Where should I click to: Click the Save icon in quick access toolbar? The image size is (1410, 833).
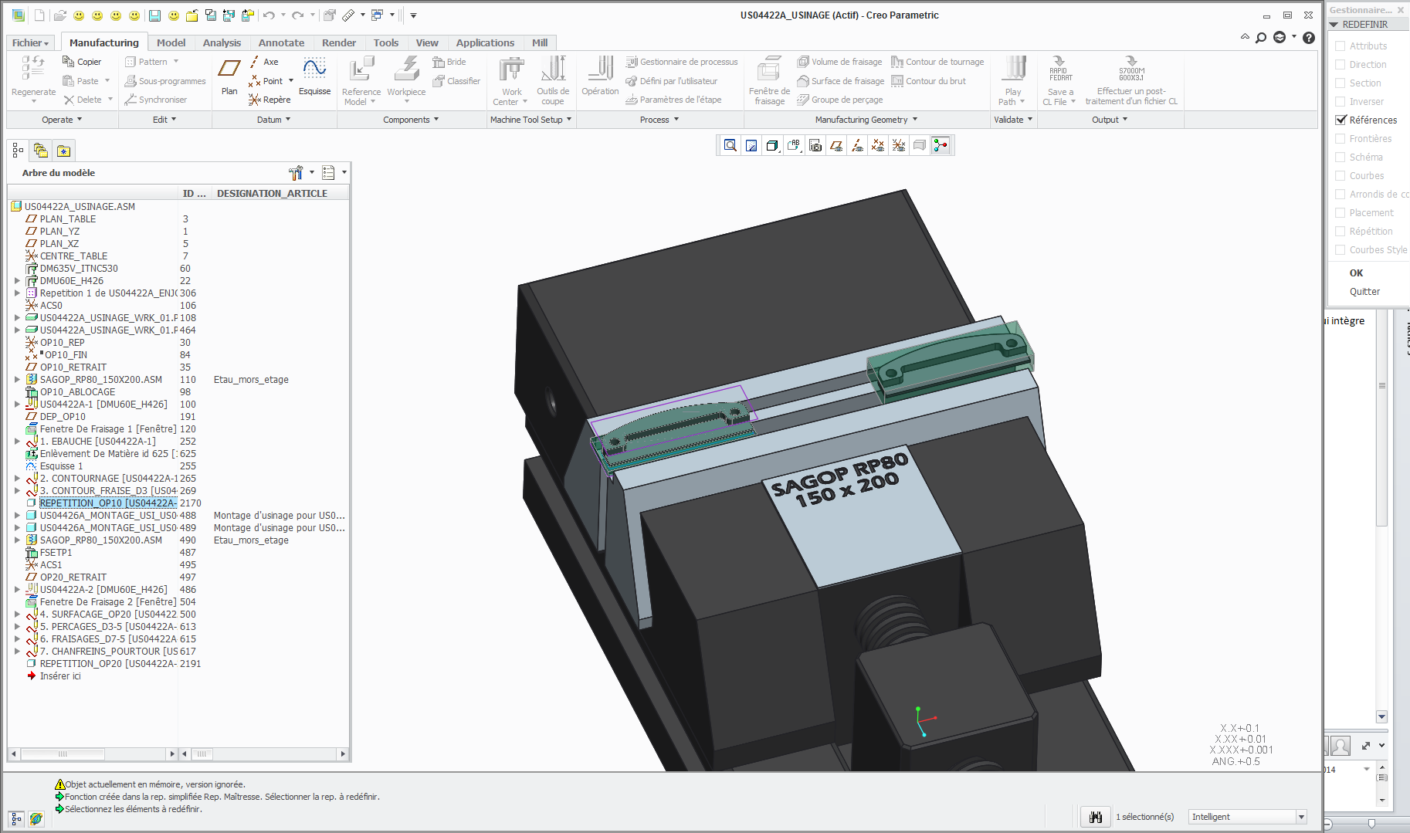click(154, 15)
